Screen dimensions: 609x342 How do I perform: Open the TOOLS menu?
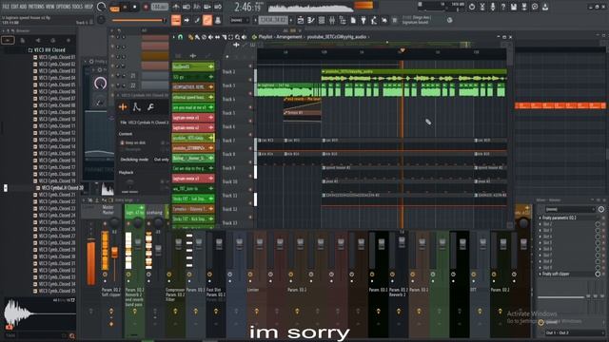pyautogui.click(x=78, y=7)
